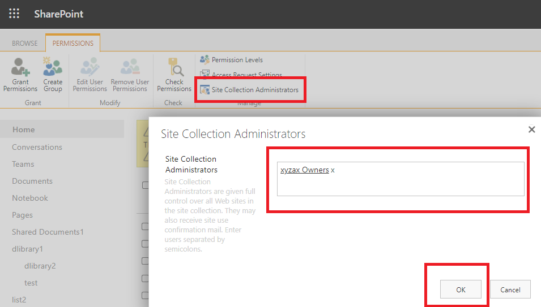Open Permission Levels in the ribbon
Screen dimensions: 541x307
(x=237, y=60)
